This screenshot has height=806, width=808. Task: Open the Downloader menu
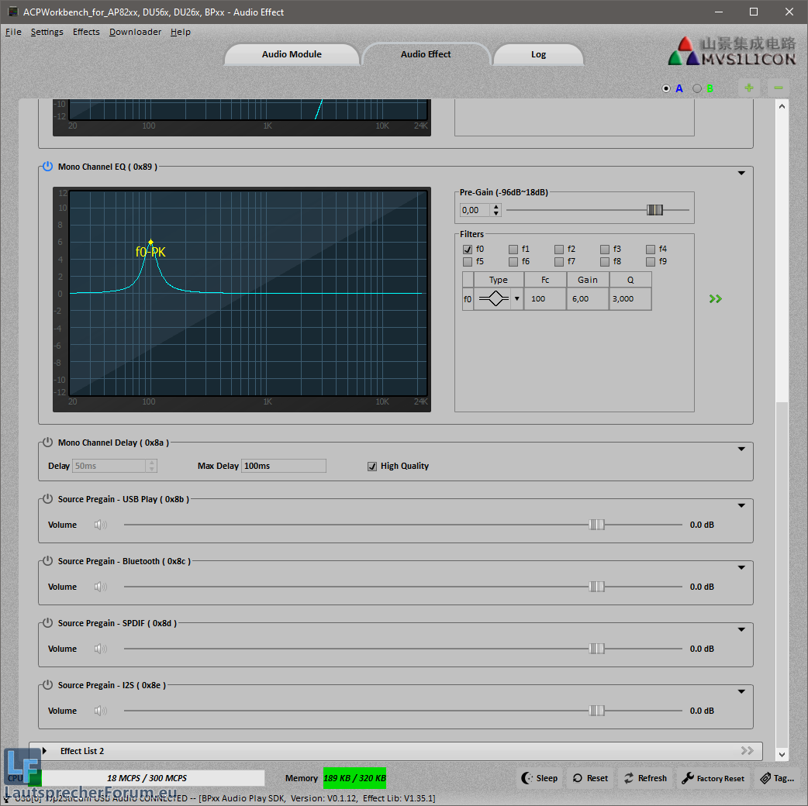[135, 32]
